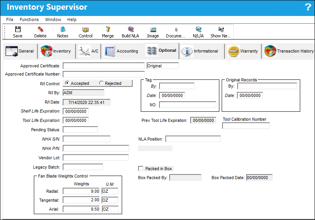Click the Pending Status field
315x220 pixels.
click(80, 130)
